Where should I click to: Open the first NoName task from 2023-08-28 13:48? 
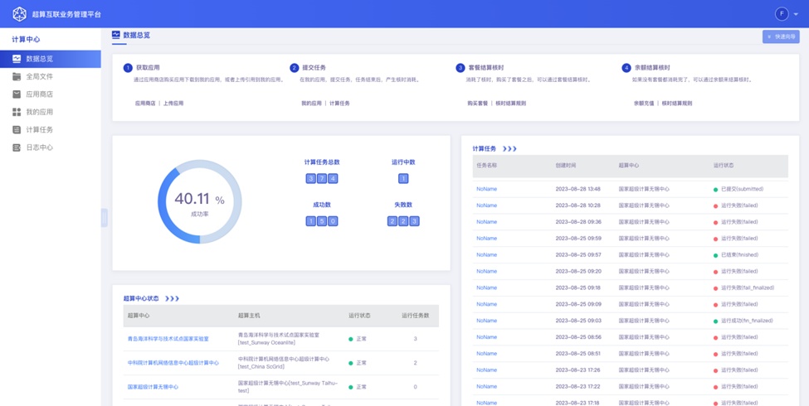[486, 189]
